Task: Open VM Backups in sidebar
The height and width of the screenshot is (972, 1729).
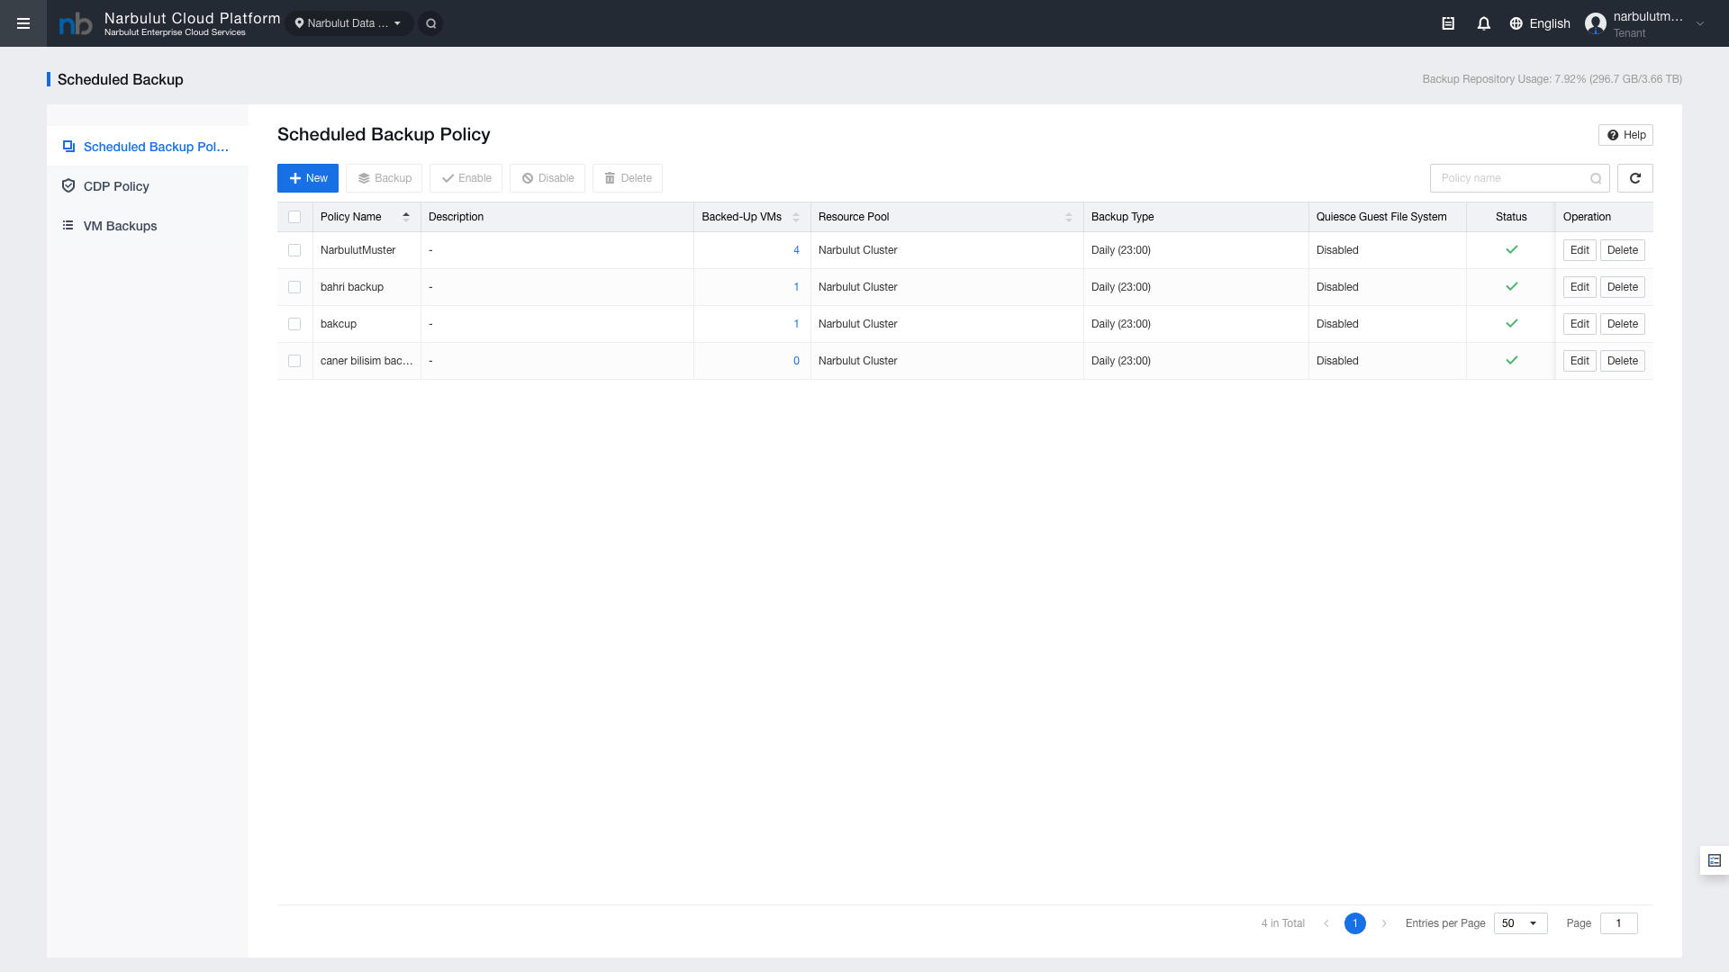Action: coord(148,226)
